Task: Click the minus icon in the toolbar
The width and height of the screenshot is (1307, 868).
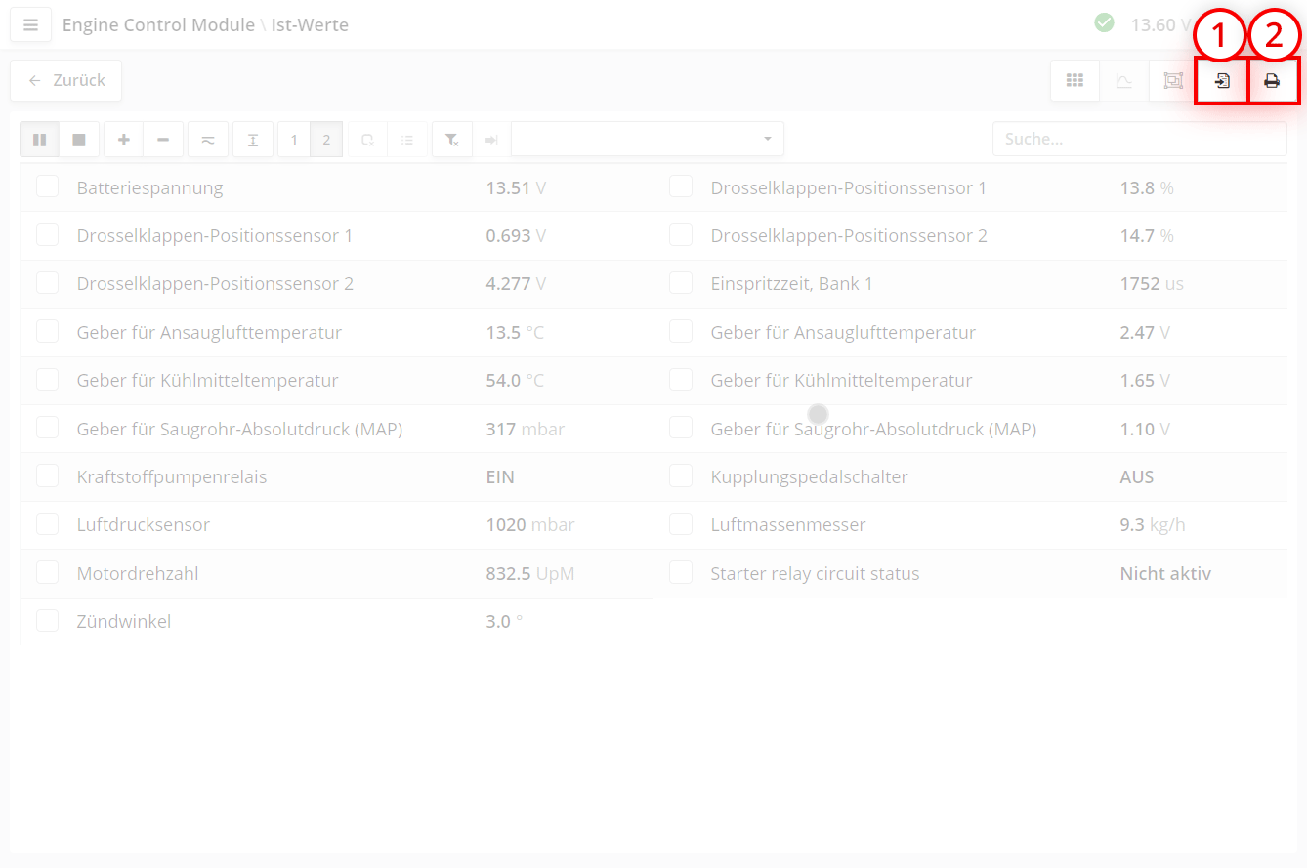Action: pyautogui.click(x=163, y=140)
